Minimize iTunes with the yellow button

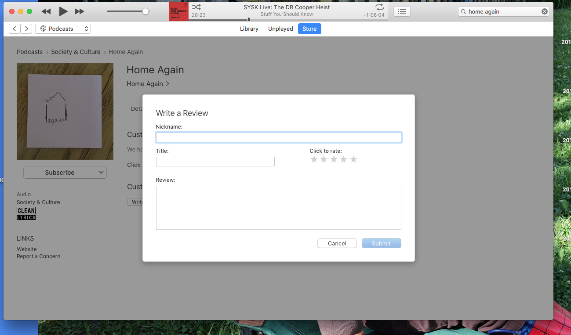pos(21,11)
